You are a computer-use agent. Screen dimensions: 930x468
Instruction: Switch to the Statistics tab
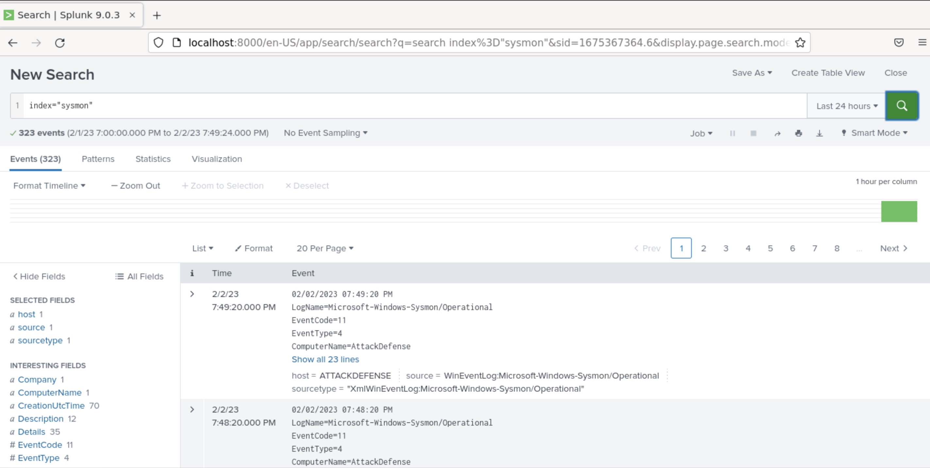153,159
